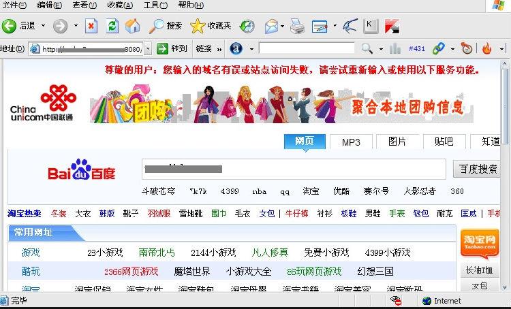This screenshot has width=511, height=309.
Task: Open the 南帝北丐 link
Action: click(157, 253)
